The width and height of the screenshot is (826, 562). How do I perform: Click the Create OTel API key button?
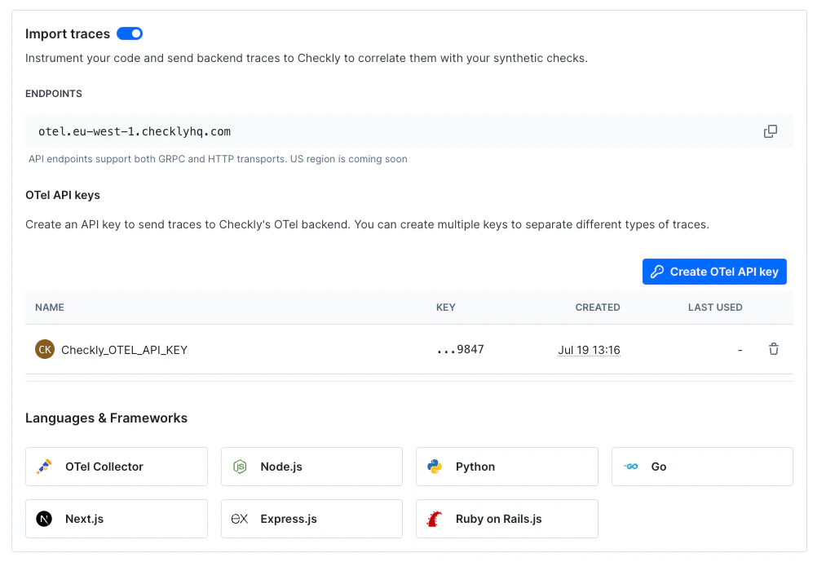[714, 272]
